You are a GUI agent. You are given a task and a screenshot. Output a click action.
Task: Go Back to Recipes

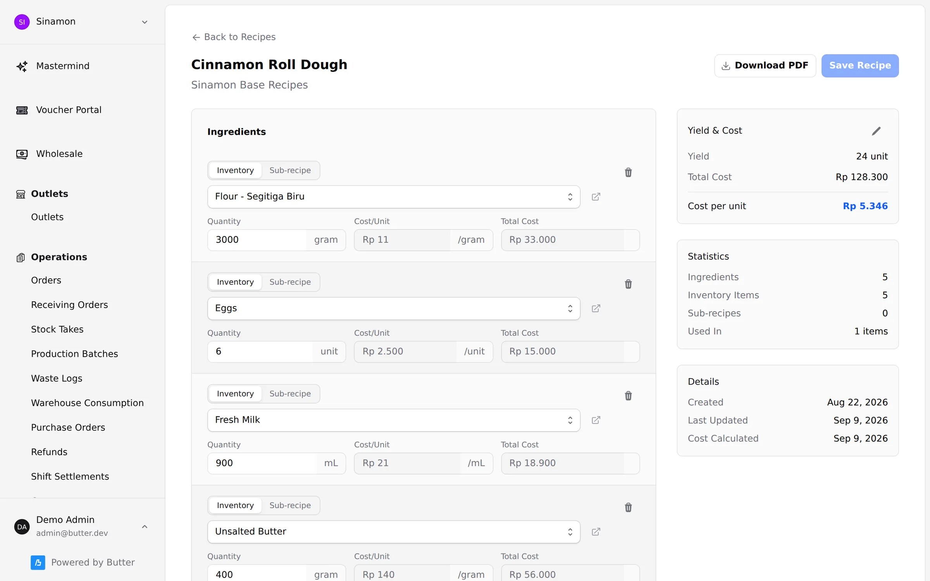(234, 37)
